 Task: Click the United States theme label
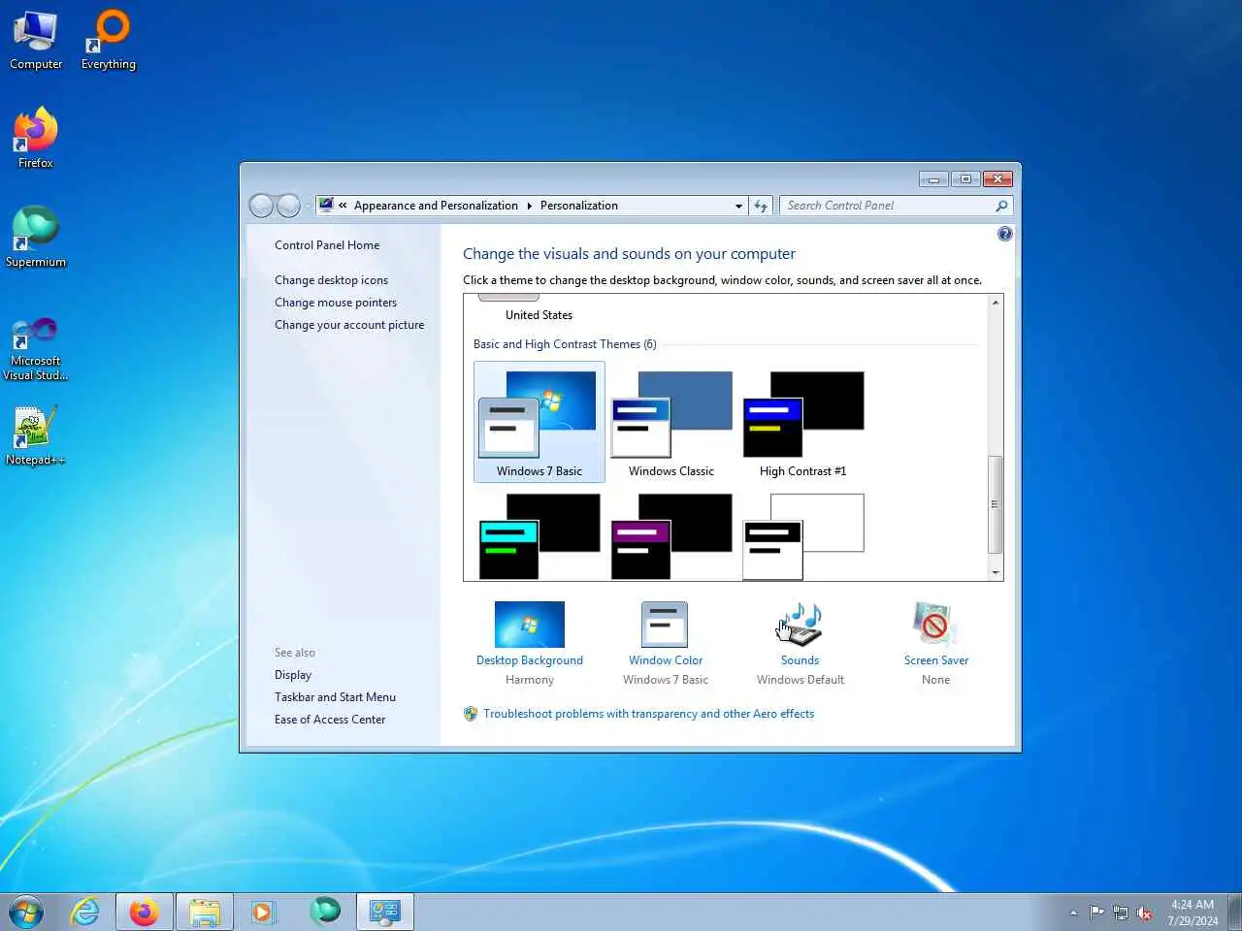[x=539, y=315]
